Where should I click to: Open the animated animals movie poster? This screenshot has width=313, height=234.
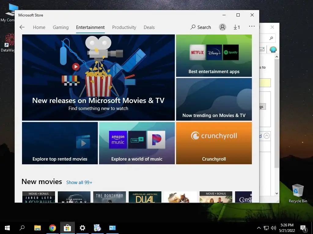180,197
